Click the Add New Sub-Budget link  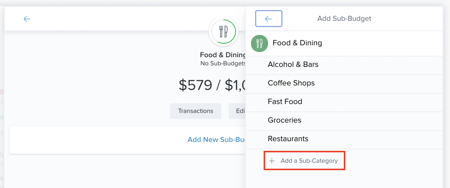pyautogui.click(x=217, y=140)
